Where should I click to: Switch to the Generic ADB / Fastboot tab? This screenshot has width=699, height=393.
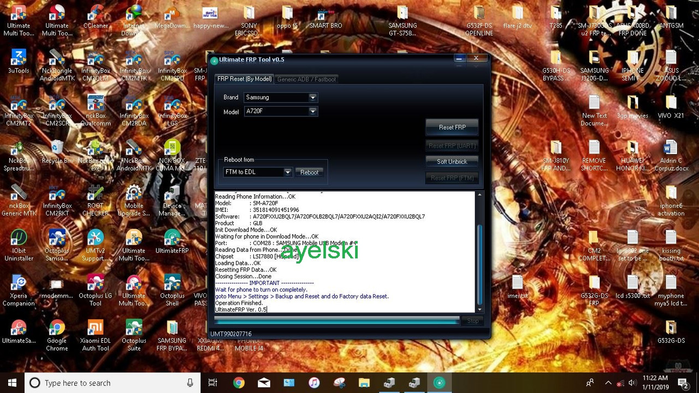(x=306, y=79)
